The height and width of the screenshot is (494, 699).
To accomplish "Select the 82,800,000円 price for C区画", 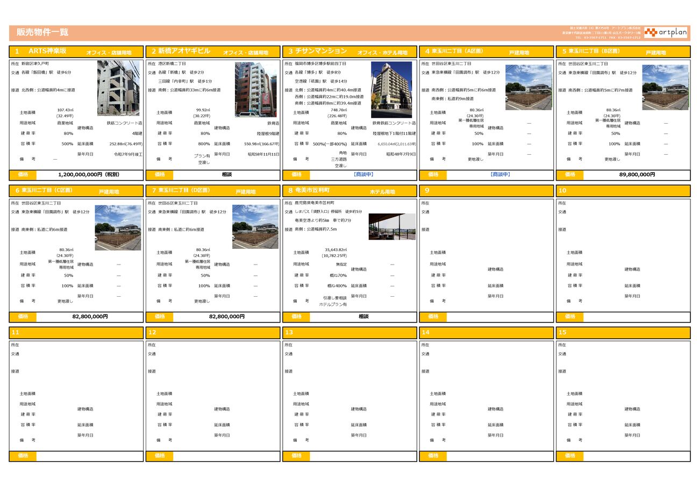I will click(x=90, y=317).
